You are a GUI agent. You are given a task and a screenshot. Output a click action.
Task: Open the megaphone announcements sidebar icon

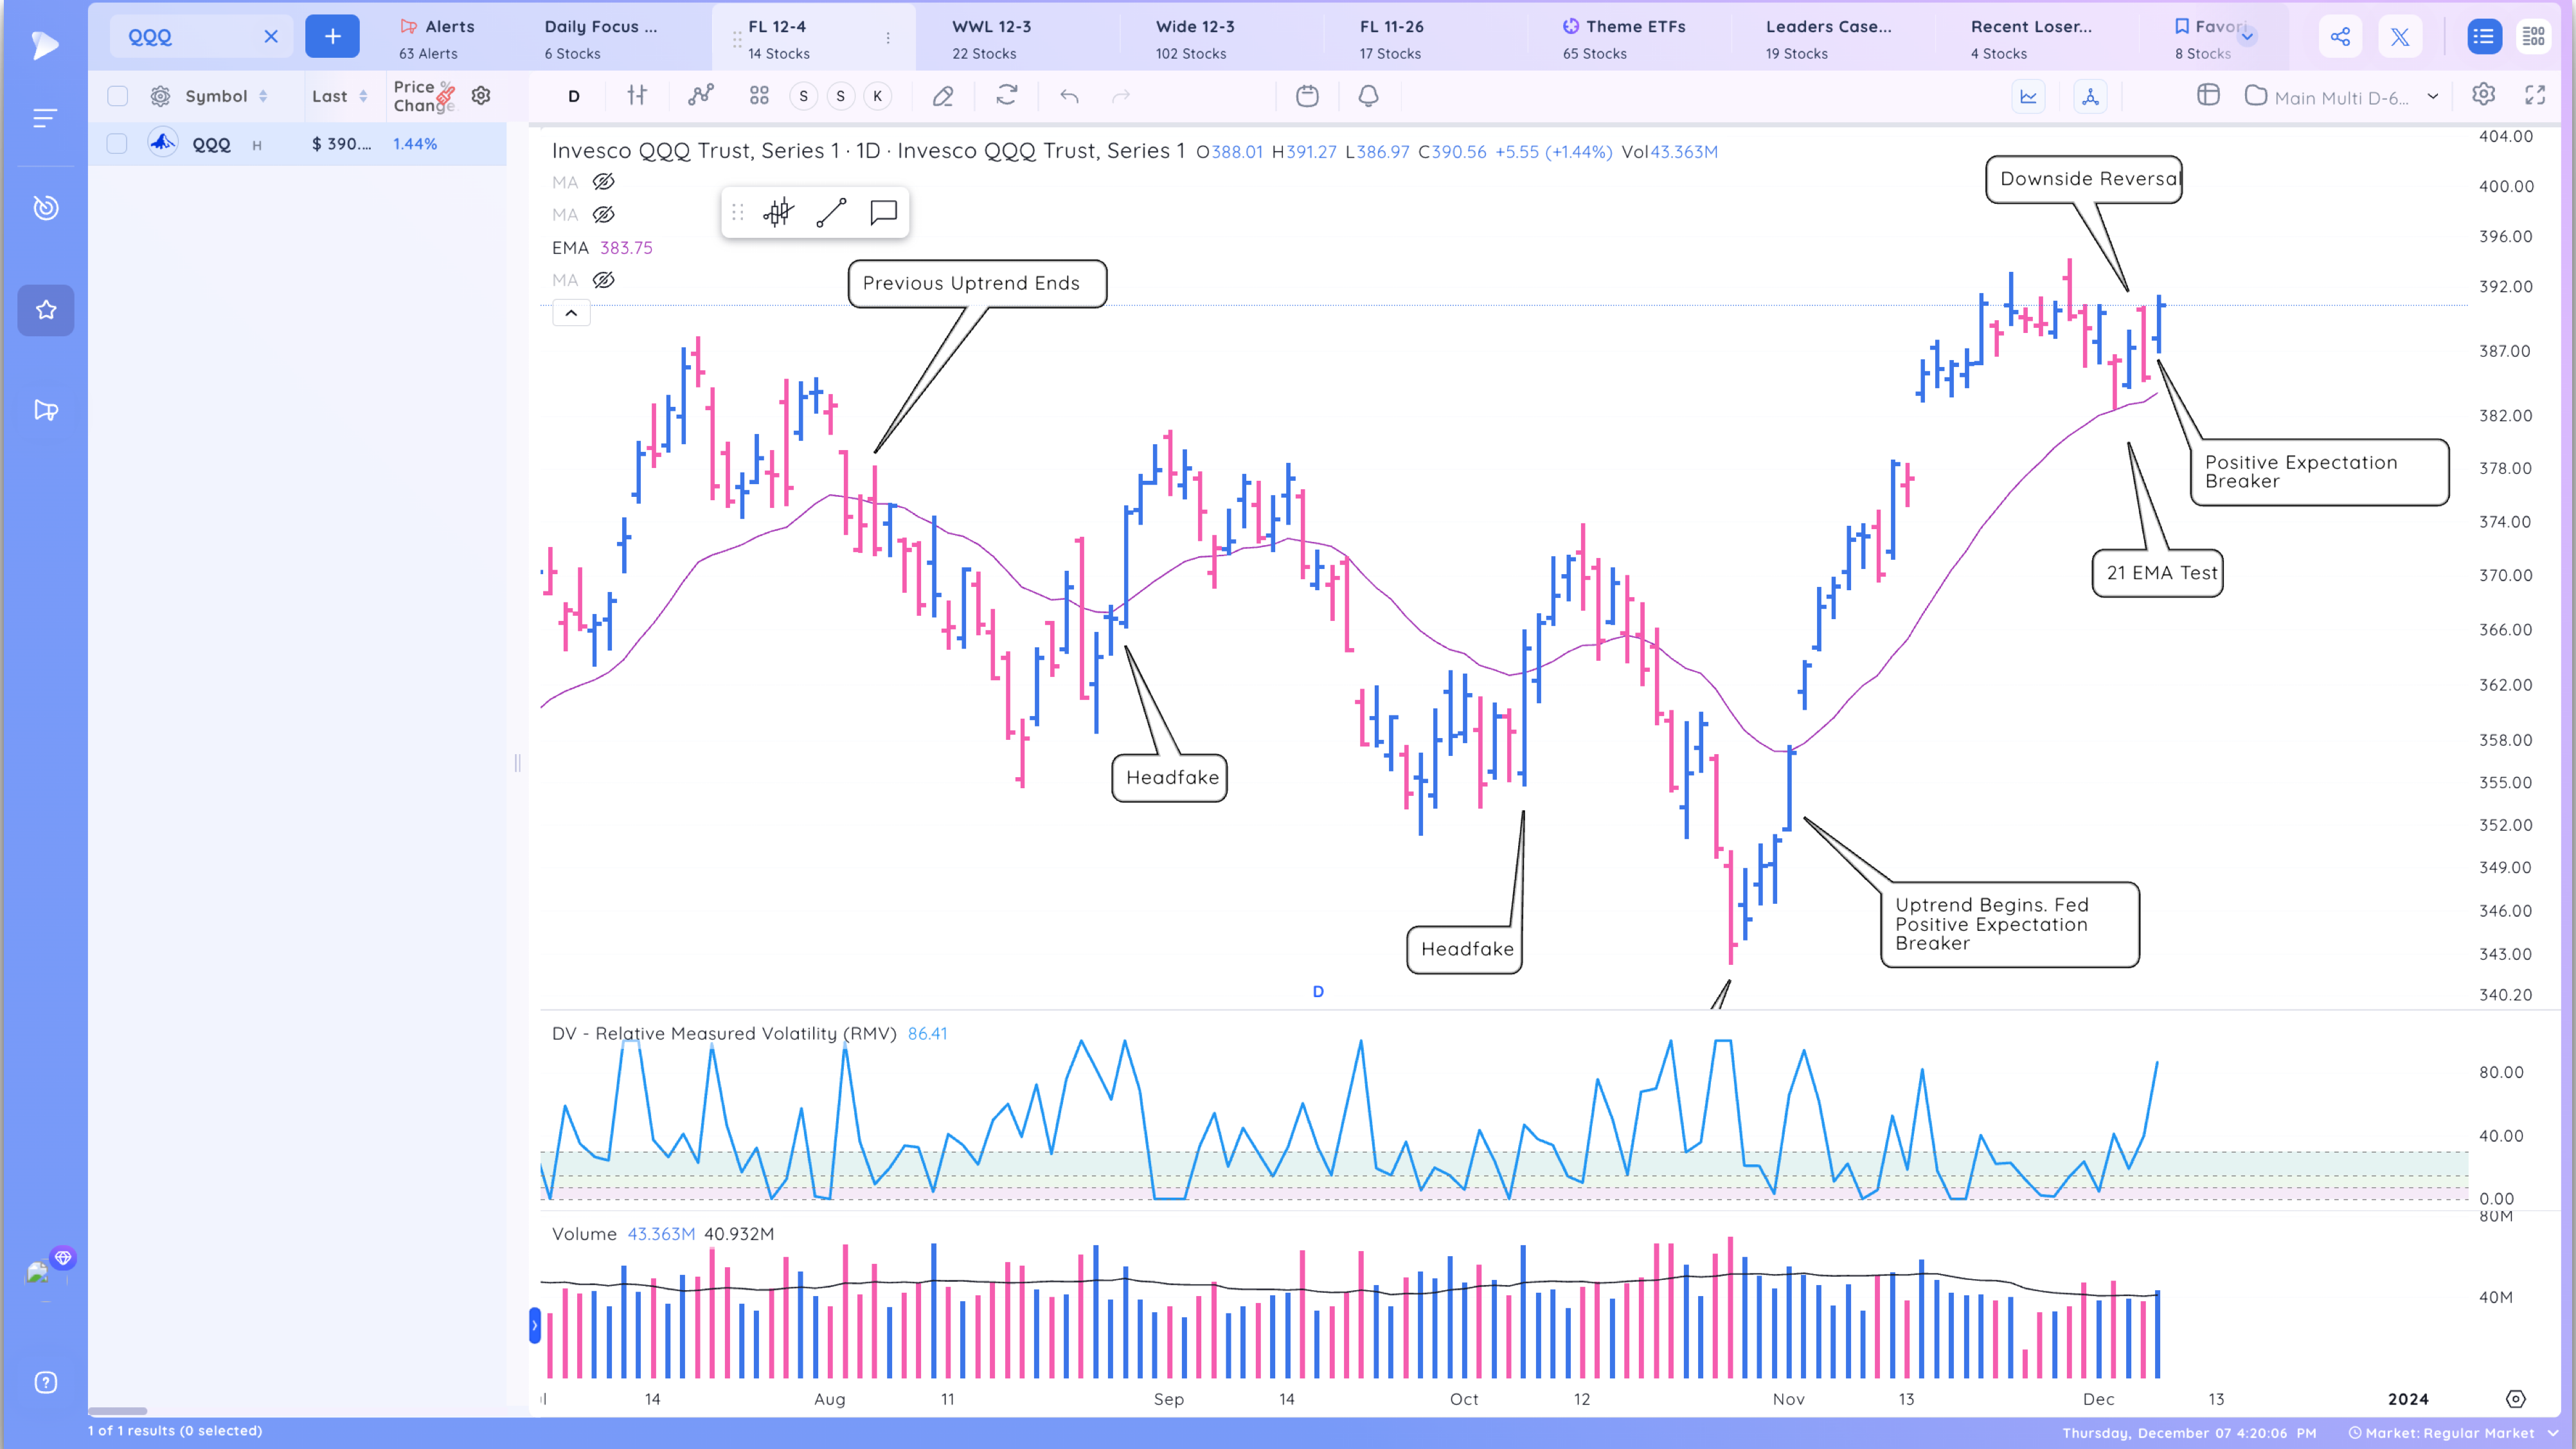[45, 410]
